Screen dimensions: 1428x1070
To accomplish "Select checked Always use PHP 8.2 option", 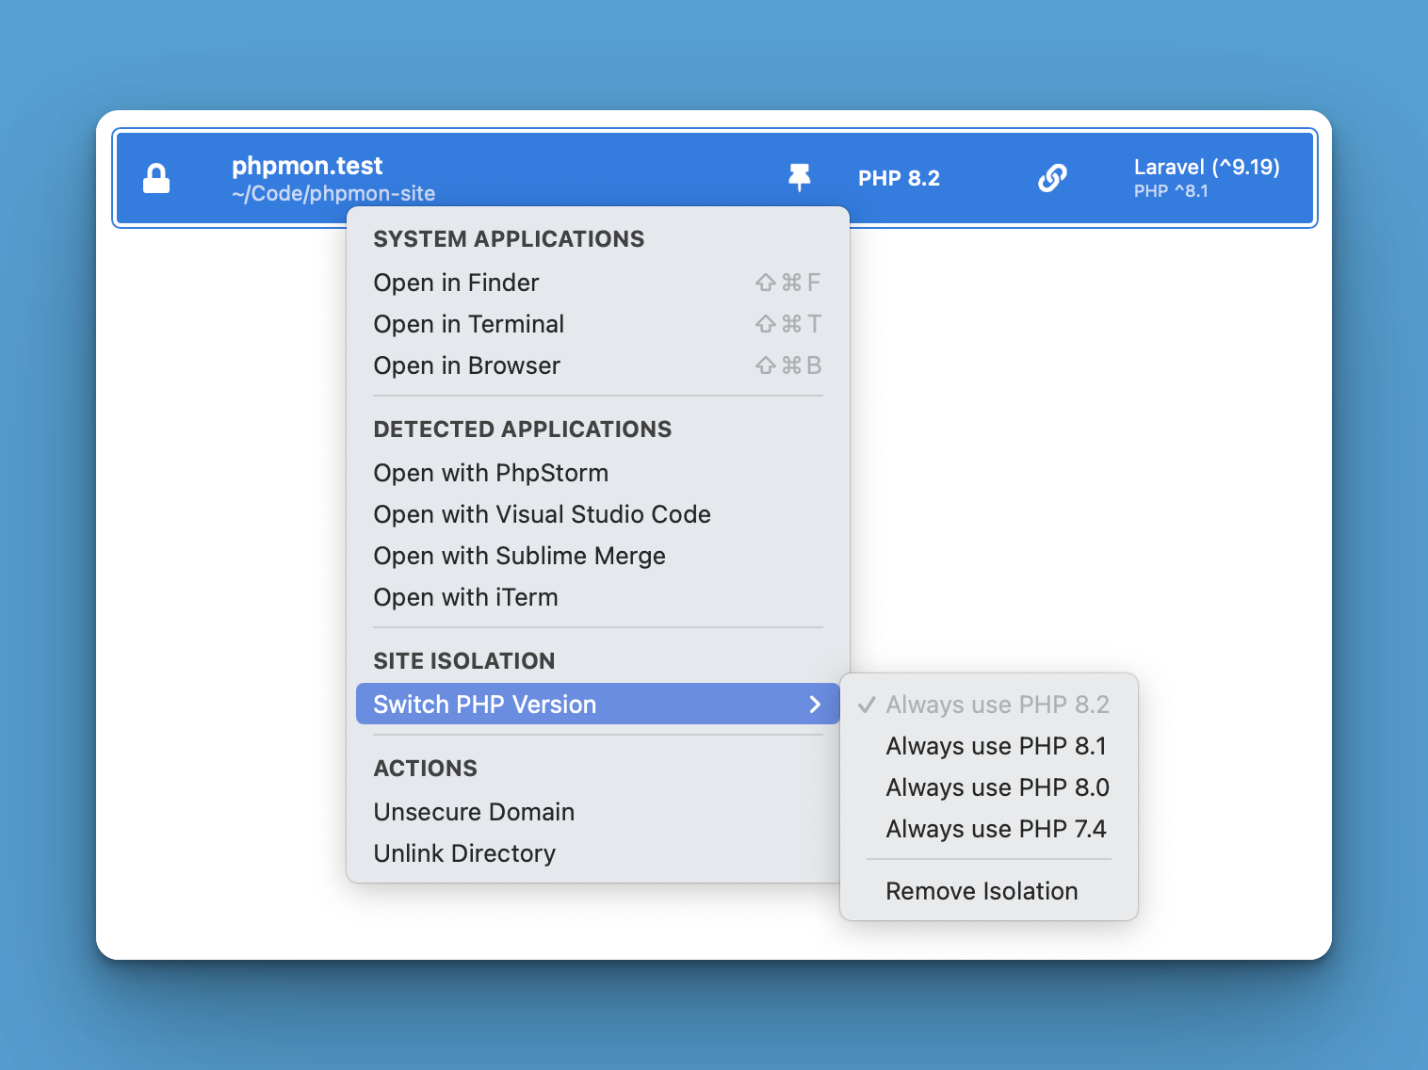I will tap(989, 705).
